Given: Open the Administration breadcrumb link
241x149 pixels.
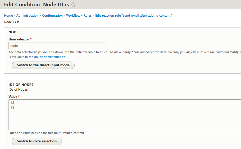Looking at the screenshot, I should click(28, 16).
